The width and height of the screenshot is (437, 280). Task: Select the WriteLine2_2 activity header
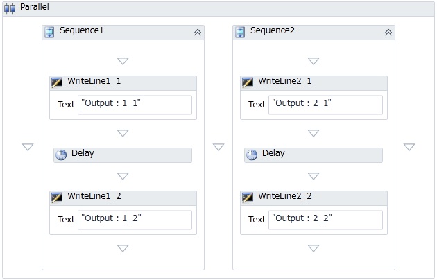pos(314,198)
